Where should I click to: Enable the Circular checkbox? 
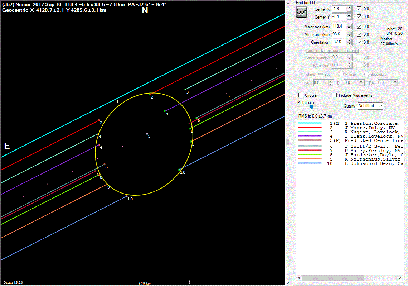click(301, 95)
